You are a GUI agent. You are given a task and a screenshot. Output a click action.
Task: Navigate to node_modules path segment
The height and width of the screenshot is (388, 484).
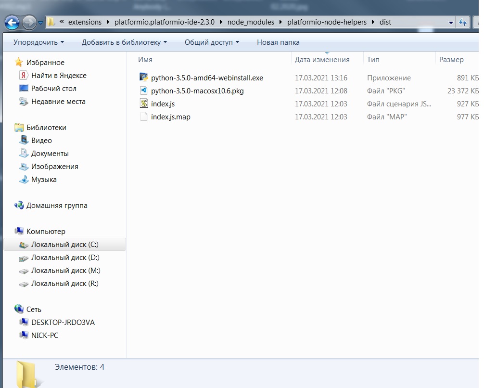point(251,22)
